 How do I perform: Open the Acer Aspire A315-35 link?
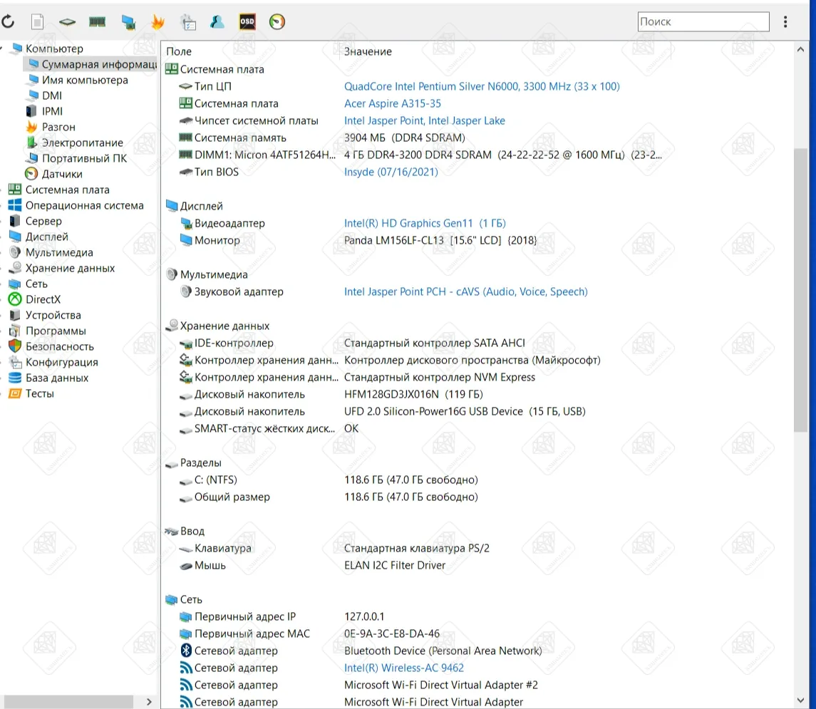[x=393, y=103]
